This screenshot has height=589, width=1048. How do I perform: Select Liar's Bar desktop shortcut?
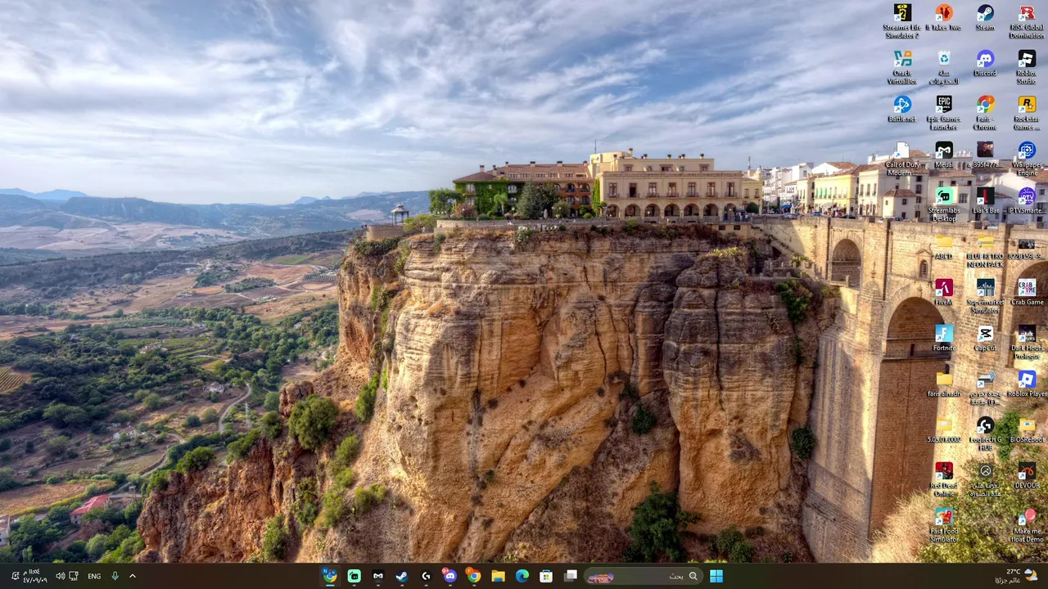click(x=985, y=201)
